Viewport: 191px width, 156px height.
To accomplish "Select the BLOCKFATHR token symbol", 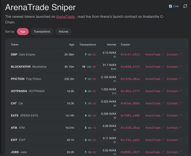I will 21,67.
